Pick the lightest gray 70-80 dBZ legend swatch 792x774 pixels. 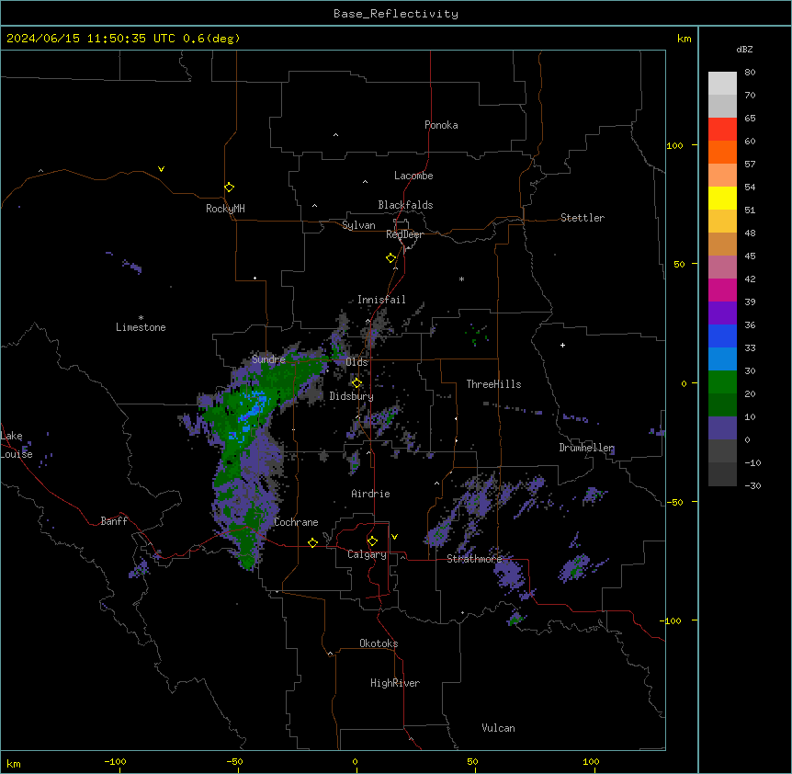[x=722, y=84]
